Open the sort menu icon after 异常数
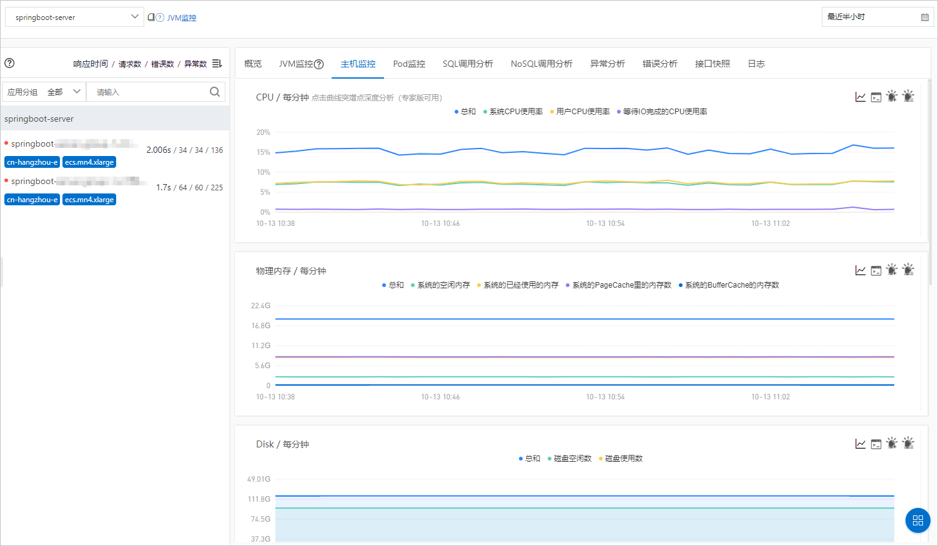938x546 pixels. (217, 64)
